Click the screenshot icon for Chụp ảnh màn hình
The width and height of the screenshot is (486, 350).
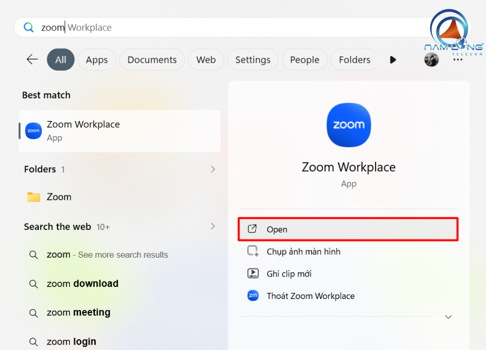(253, 251)
